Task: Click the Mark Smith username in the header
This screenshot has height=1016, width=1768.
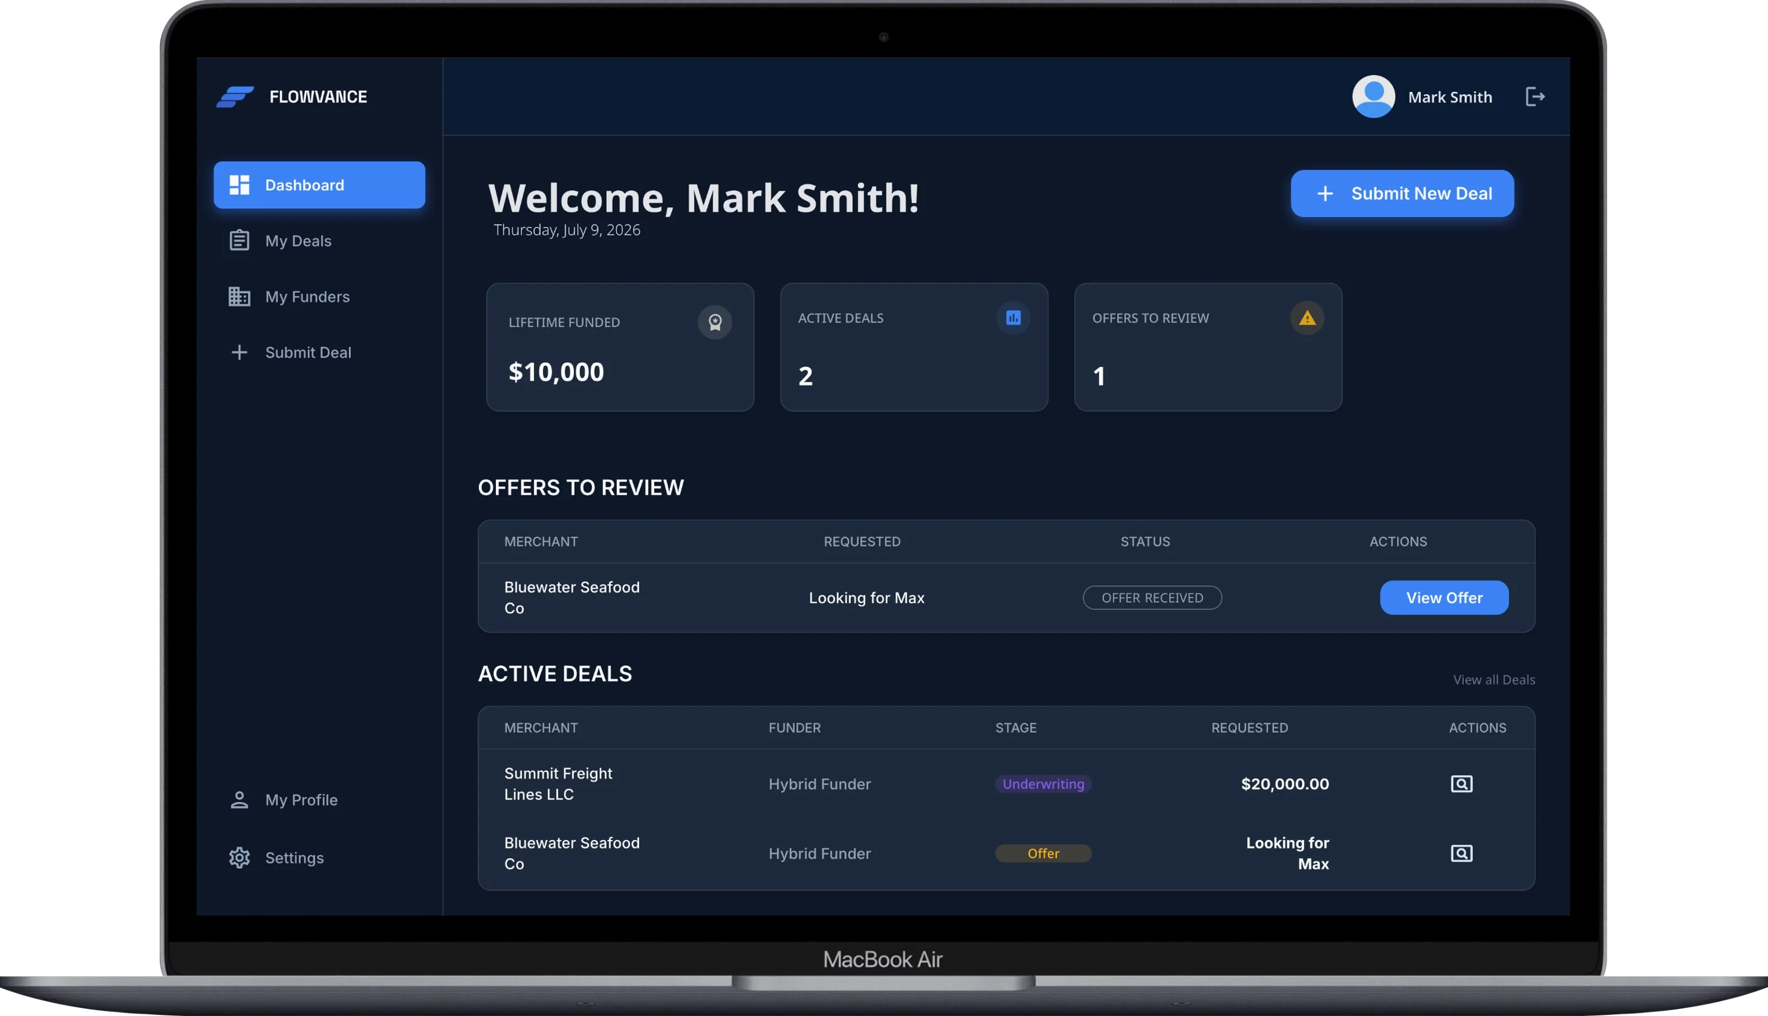Action: 1450,97
